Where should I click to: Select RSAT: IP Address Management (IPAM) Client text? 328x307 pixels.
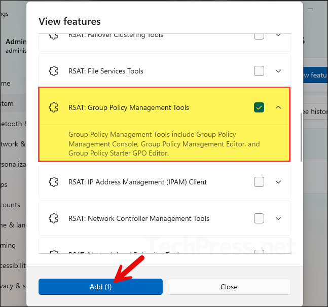tap(138, 182)
